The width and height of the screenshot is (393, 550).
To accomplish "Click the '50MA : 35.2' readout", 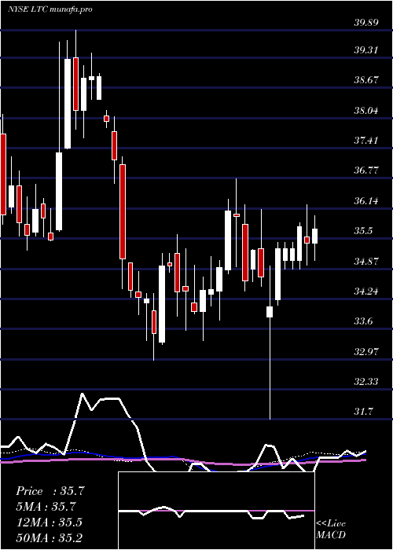I will pos(49,537).
